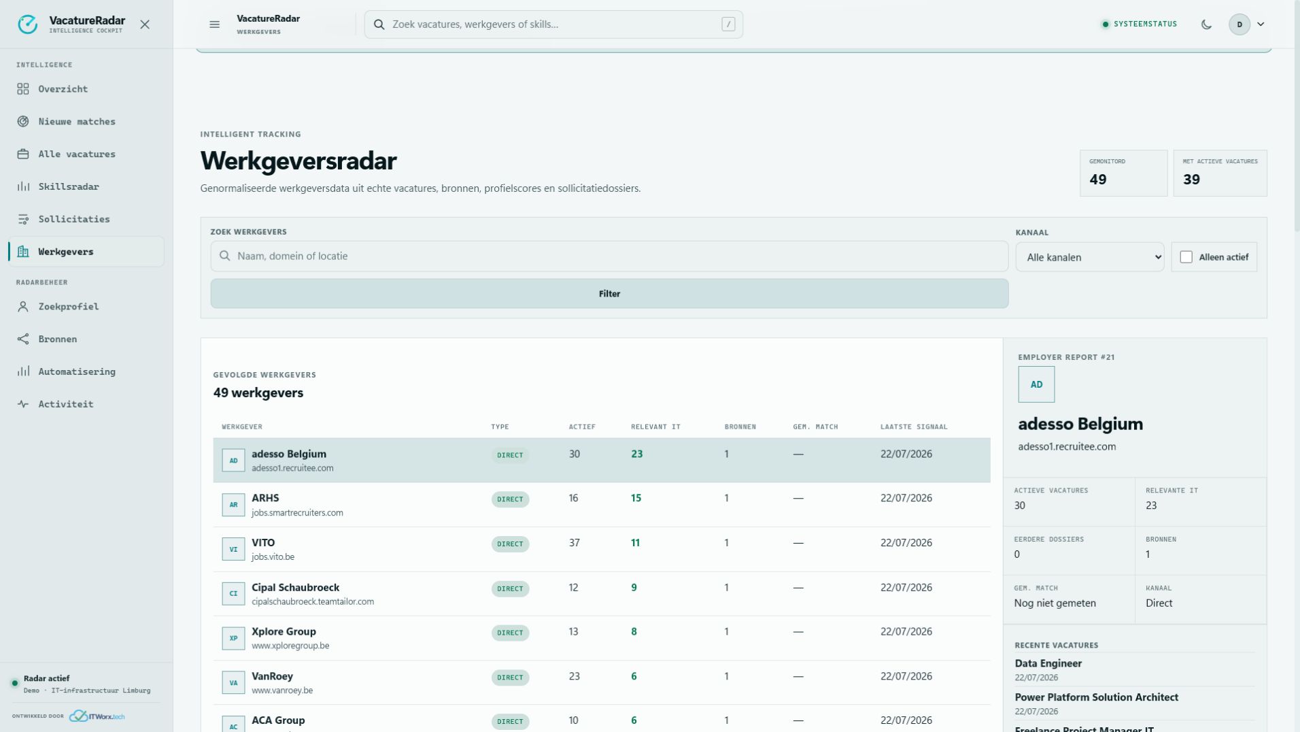Click the DIRECT badge in VITO row
The height and width of the screenshot is (732, 1300).
click(510, 544)
